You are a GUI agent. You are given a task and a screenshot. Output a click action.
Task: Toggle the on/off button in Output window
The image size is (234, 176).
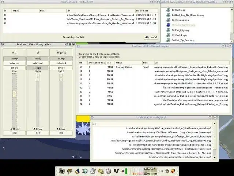click(x=154, y=37)
